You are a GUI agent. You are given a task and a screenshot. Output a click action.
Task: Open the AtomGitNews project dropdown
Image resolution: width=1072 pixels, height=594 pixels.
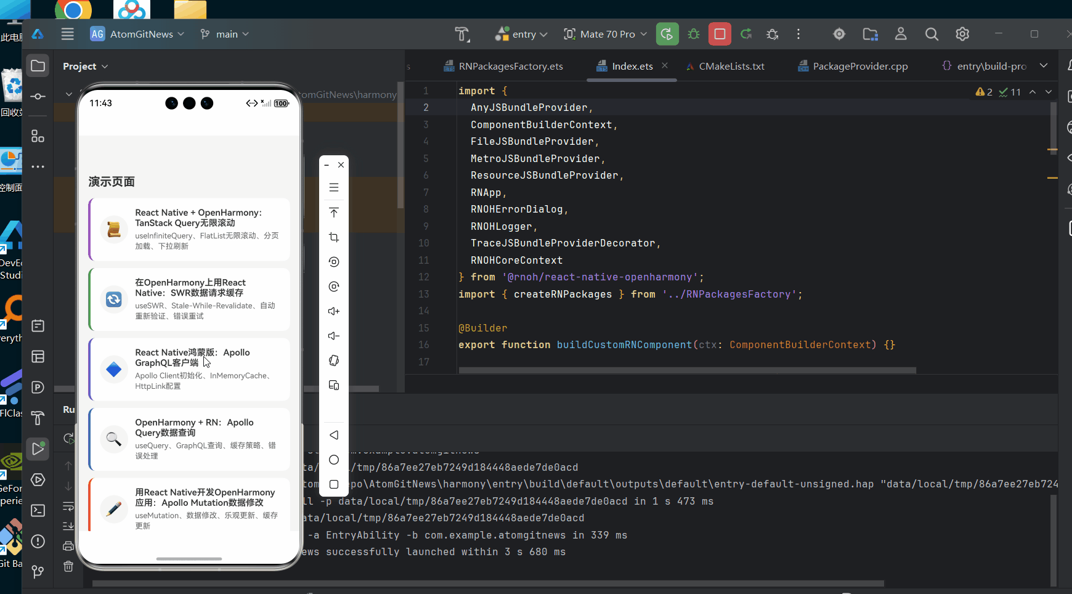coord(137,34)
